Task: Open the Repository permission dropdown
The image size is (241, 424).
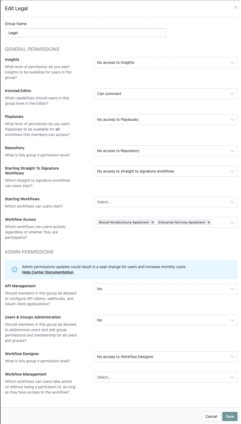Action: (x=166, y=151)
